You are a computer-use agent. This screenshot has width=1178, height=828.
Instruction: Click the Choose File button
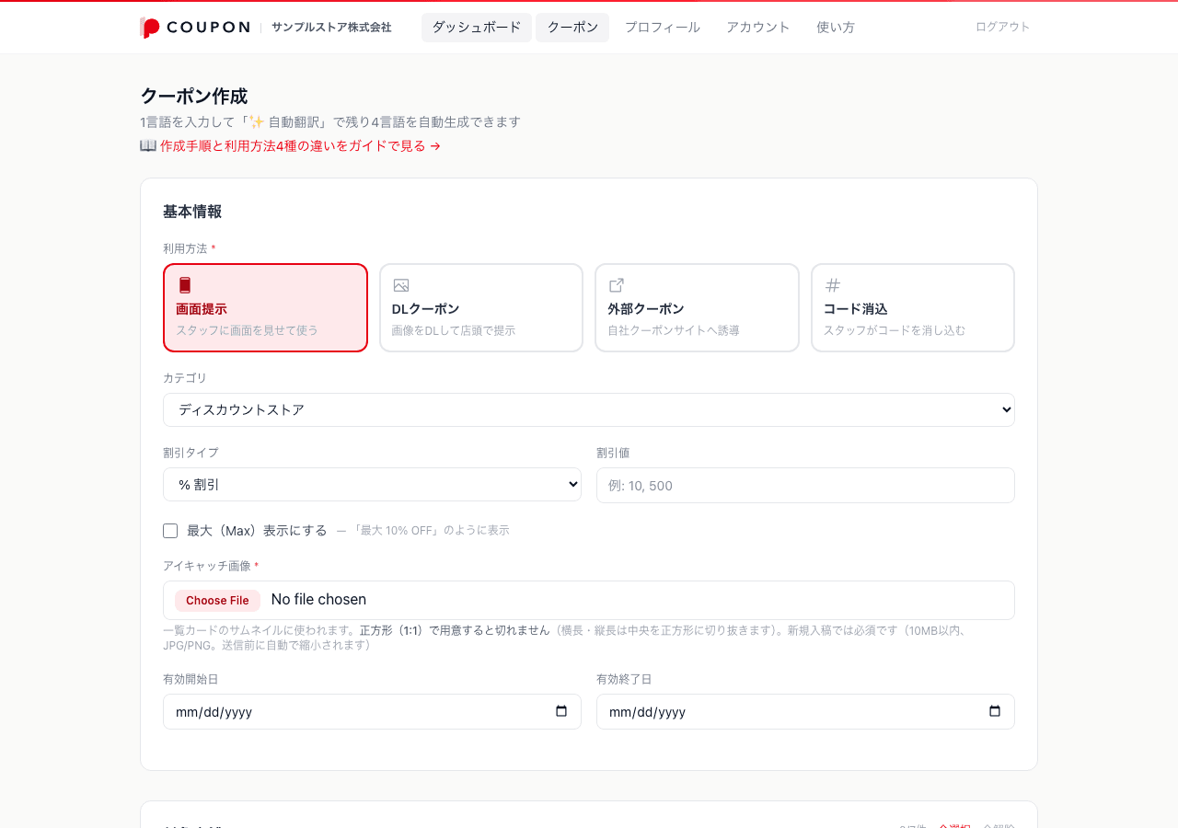[x=217, y=601]
